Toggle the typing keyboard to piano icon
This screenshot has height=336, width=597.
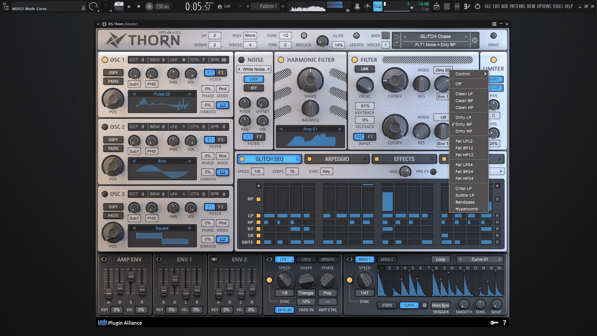pyautogui.click(x=378, y=6)
